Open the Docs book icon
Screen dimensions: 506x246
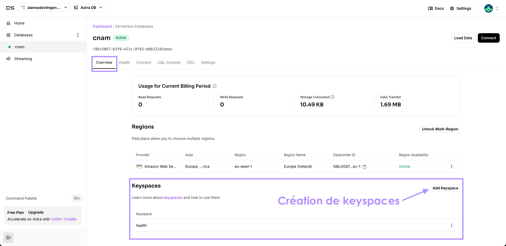point(430,8)
